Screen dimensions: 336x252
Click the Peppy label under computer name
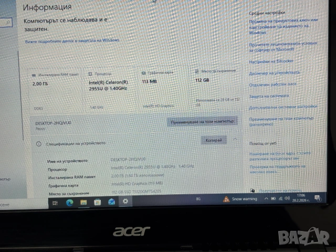[40, 129]
